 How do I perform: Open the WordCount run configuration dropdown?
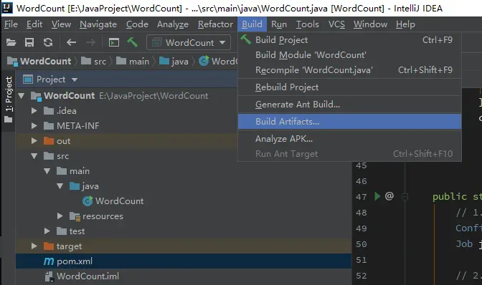[189, 42]
